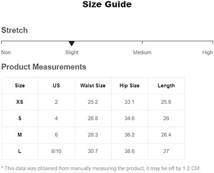The image size is (214, 173).
Task: Click the Length column header
Action: coord(166,86)
